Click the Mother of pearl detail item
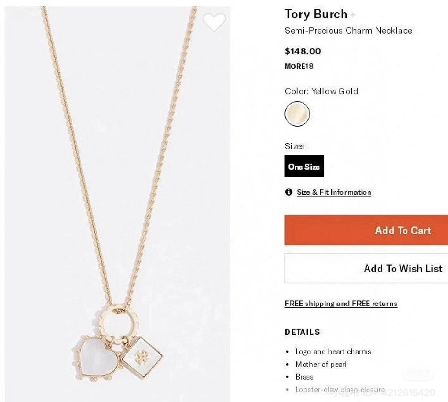Screen dimensions: 448x402 coord(321,364)
